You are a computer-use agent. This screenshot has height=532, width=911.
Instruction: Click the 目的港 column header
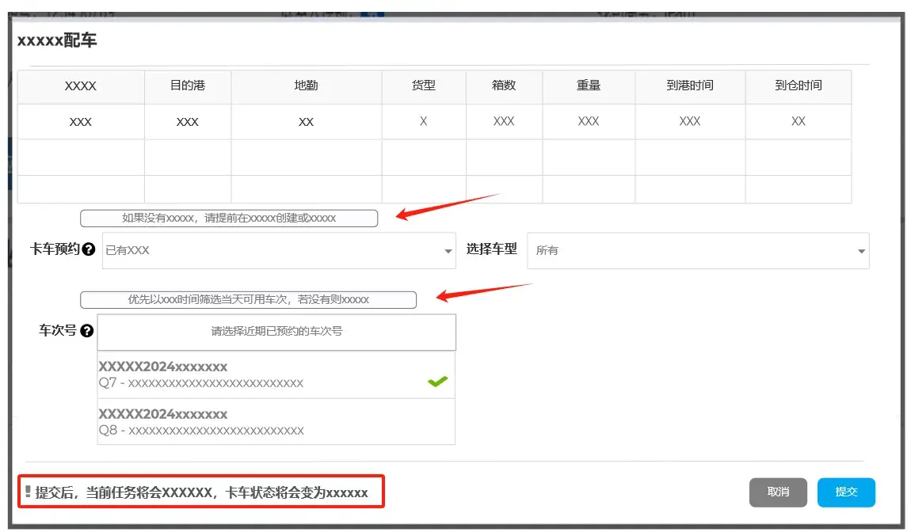tap(188, 85)
